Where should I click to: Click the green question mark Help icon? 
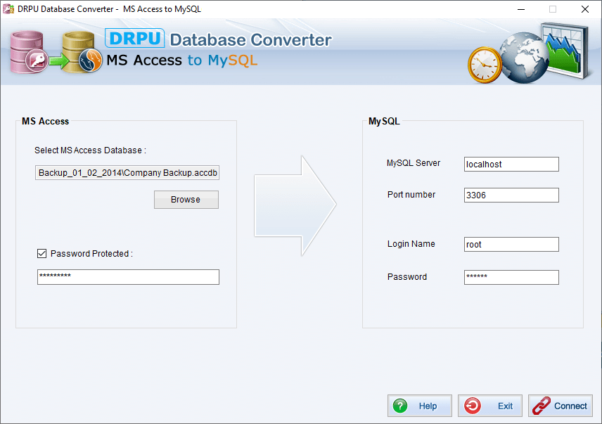(400, 406)
